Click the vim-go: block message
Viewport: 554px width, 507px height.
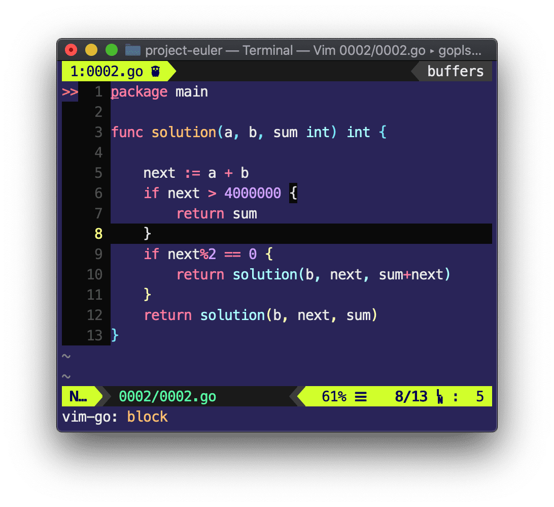(x=115, y=417)
